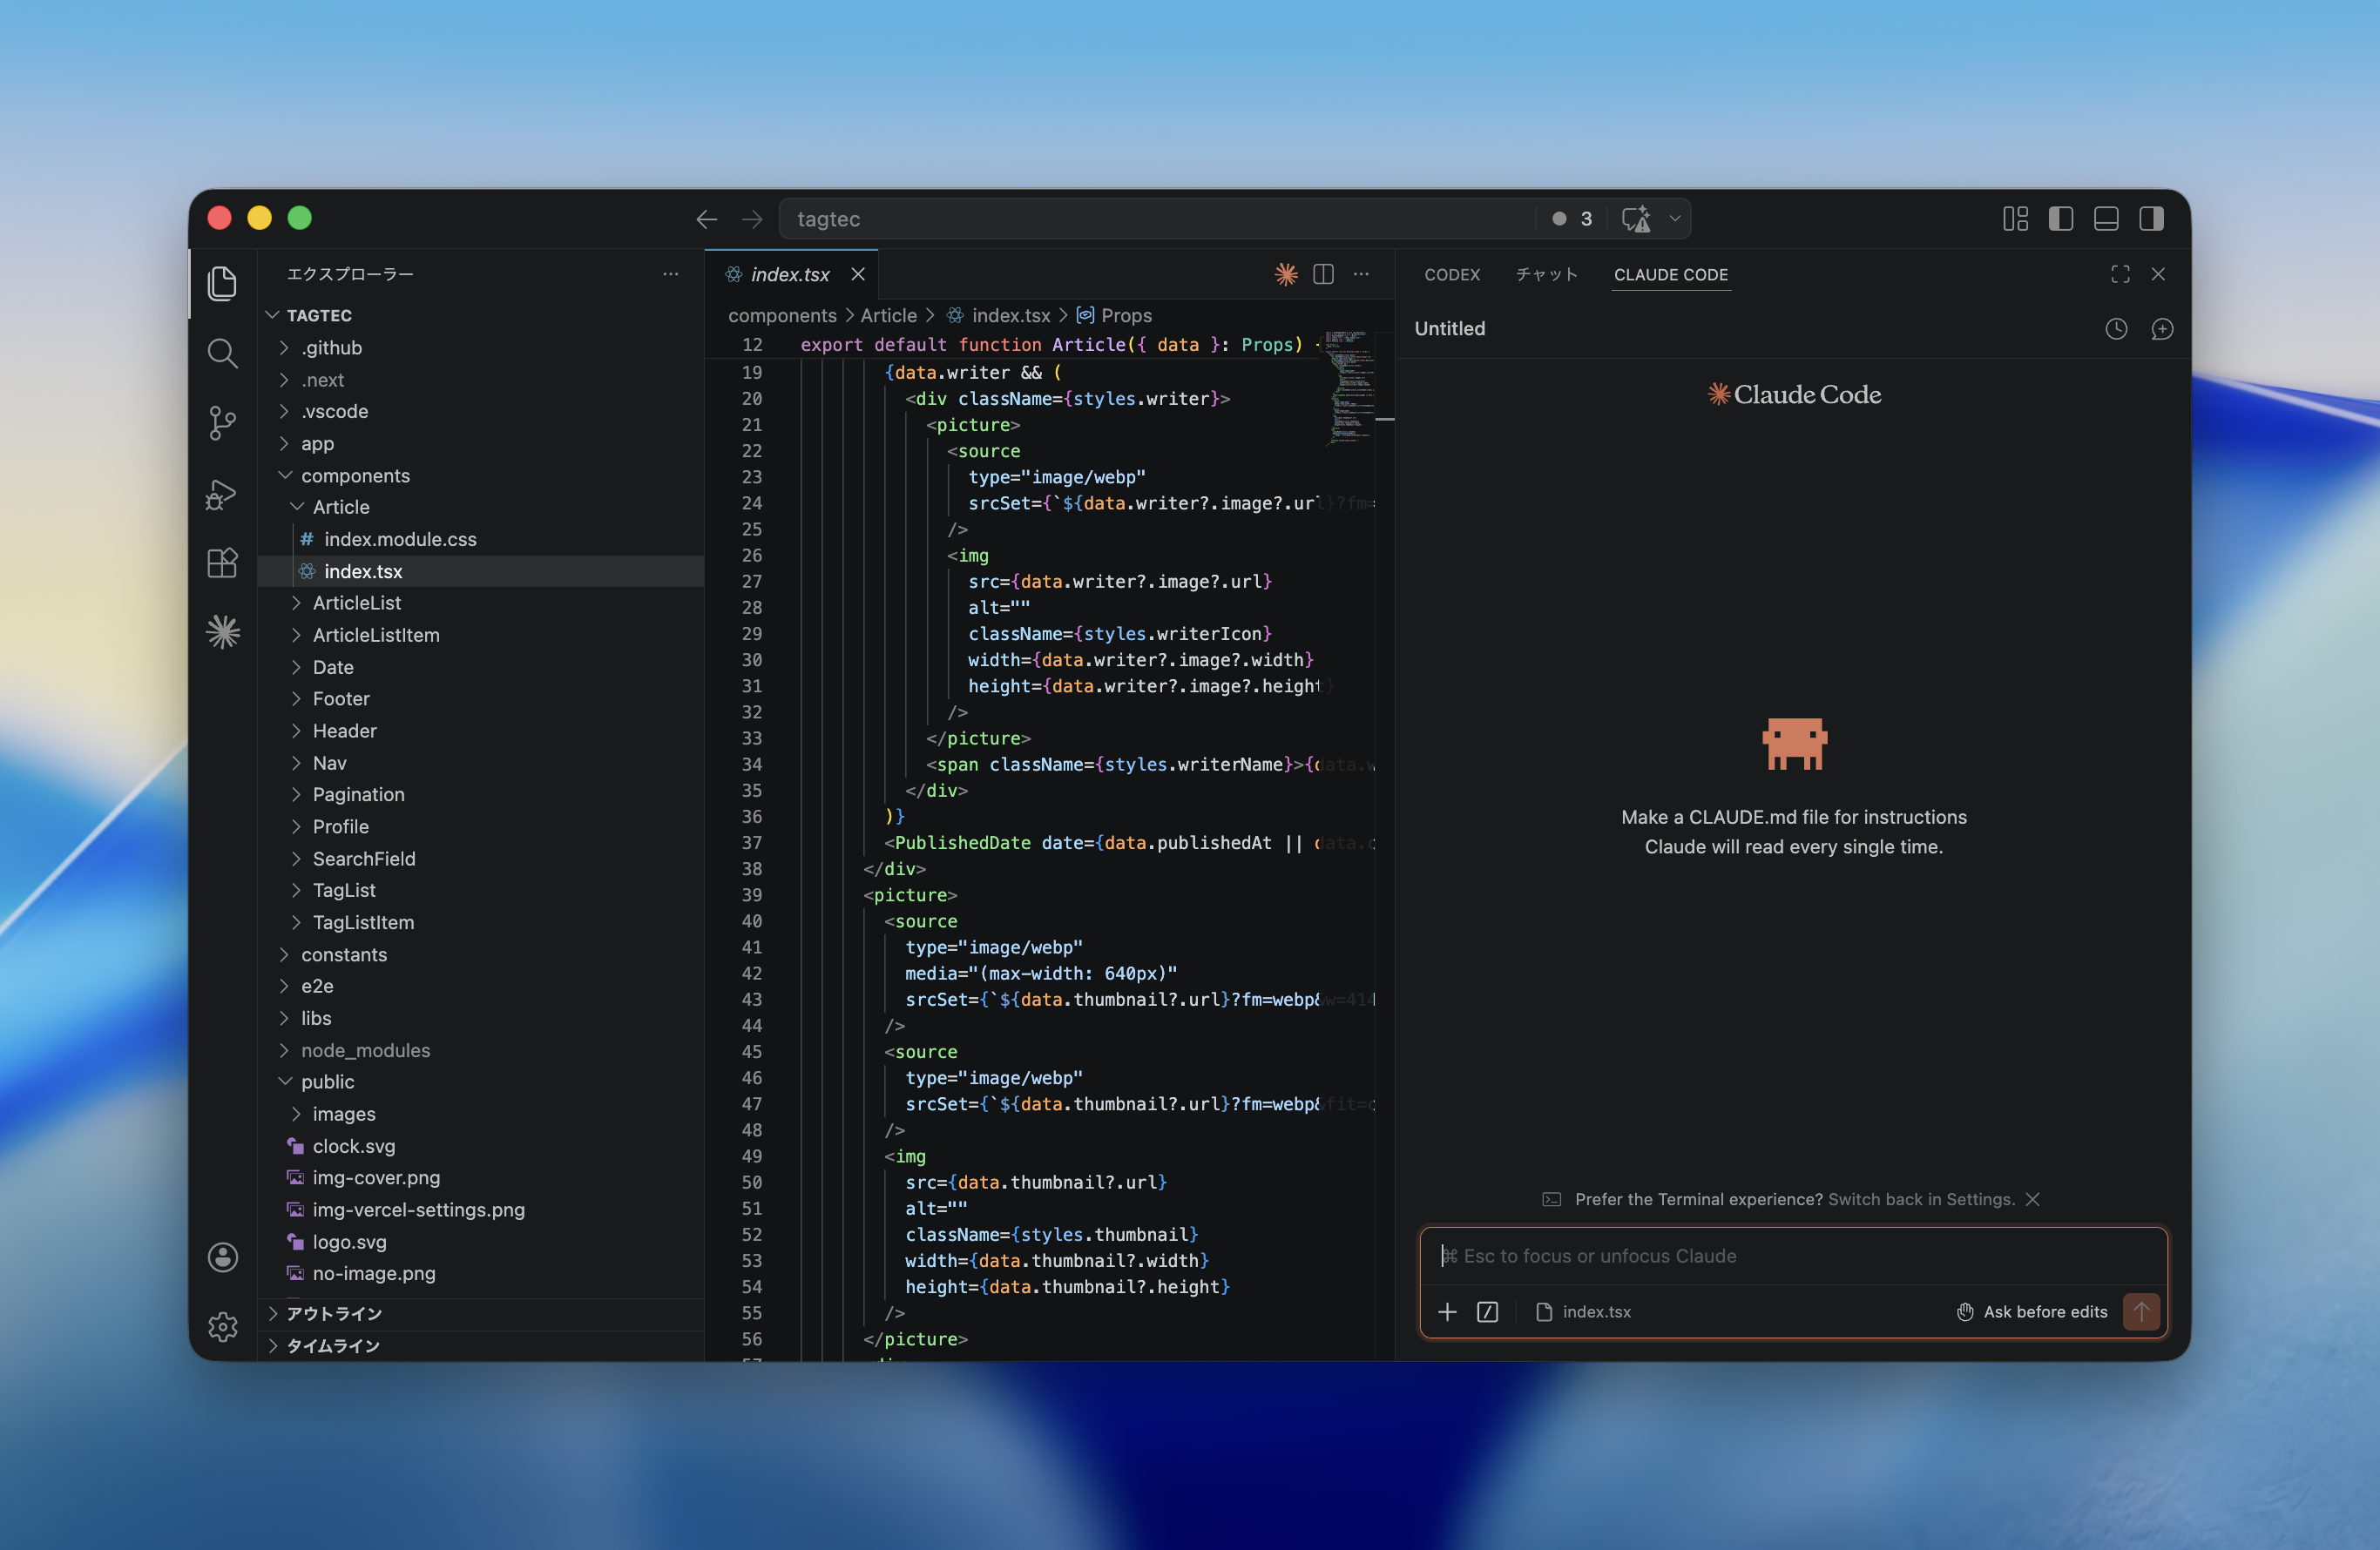Open the Extensions view
The image size is (2380, 1550).
coord(222,563)
